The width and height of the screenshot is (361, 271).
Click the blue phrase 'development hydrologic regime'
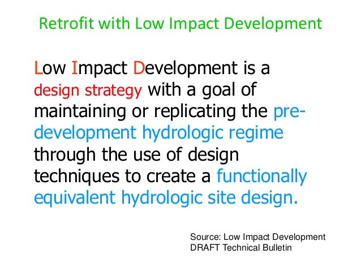click(x=158, y=134)
